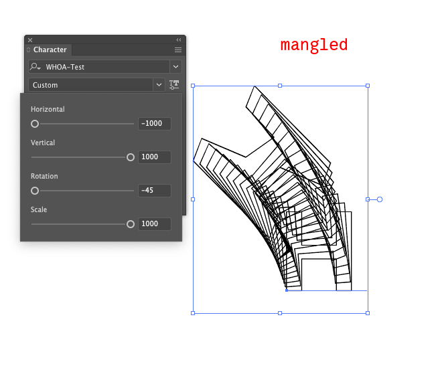
Task: Close the Character panel
Action: coord(30,40)
